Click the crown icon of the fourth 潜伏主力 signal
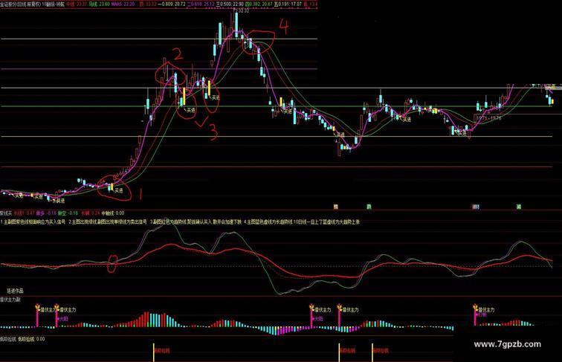 coord(339,307)
